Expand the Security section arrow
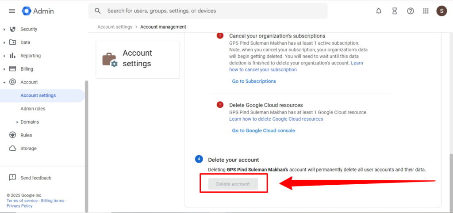453x213 pixels. (x=4, y=29)
